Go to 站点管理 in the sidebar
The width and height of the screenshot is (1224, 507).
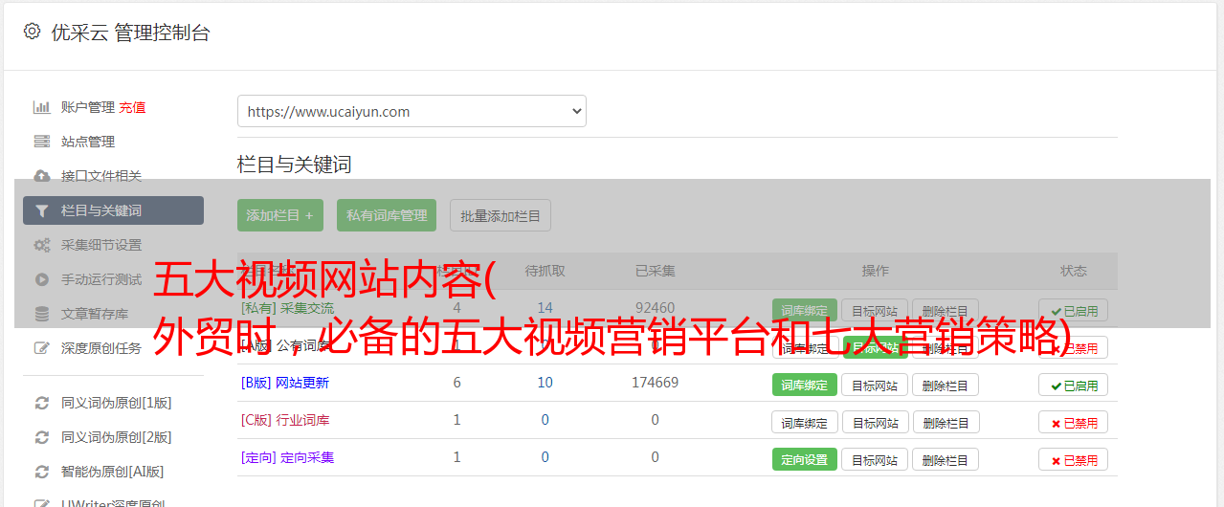pos(88,142)
